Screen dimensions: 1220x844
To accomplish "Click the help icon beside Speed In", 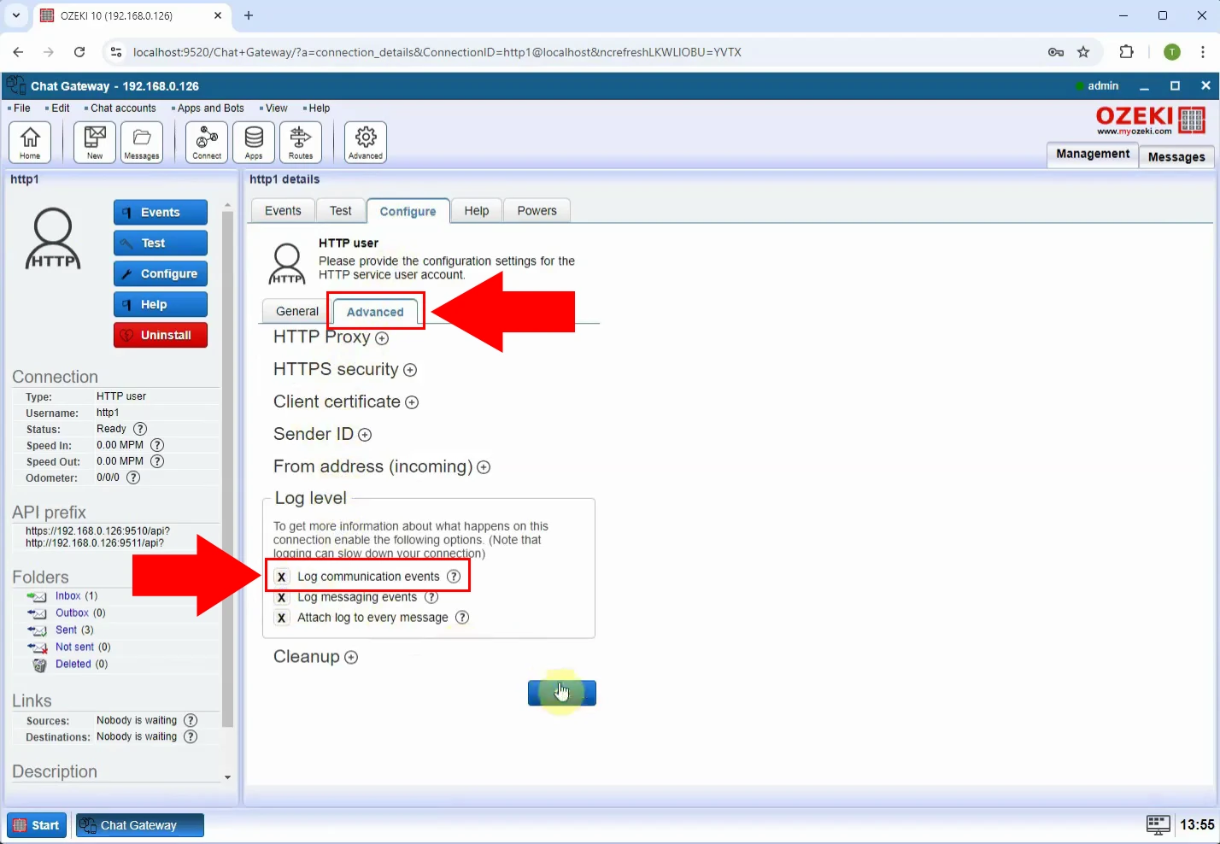I will [157, 445].
